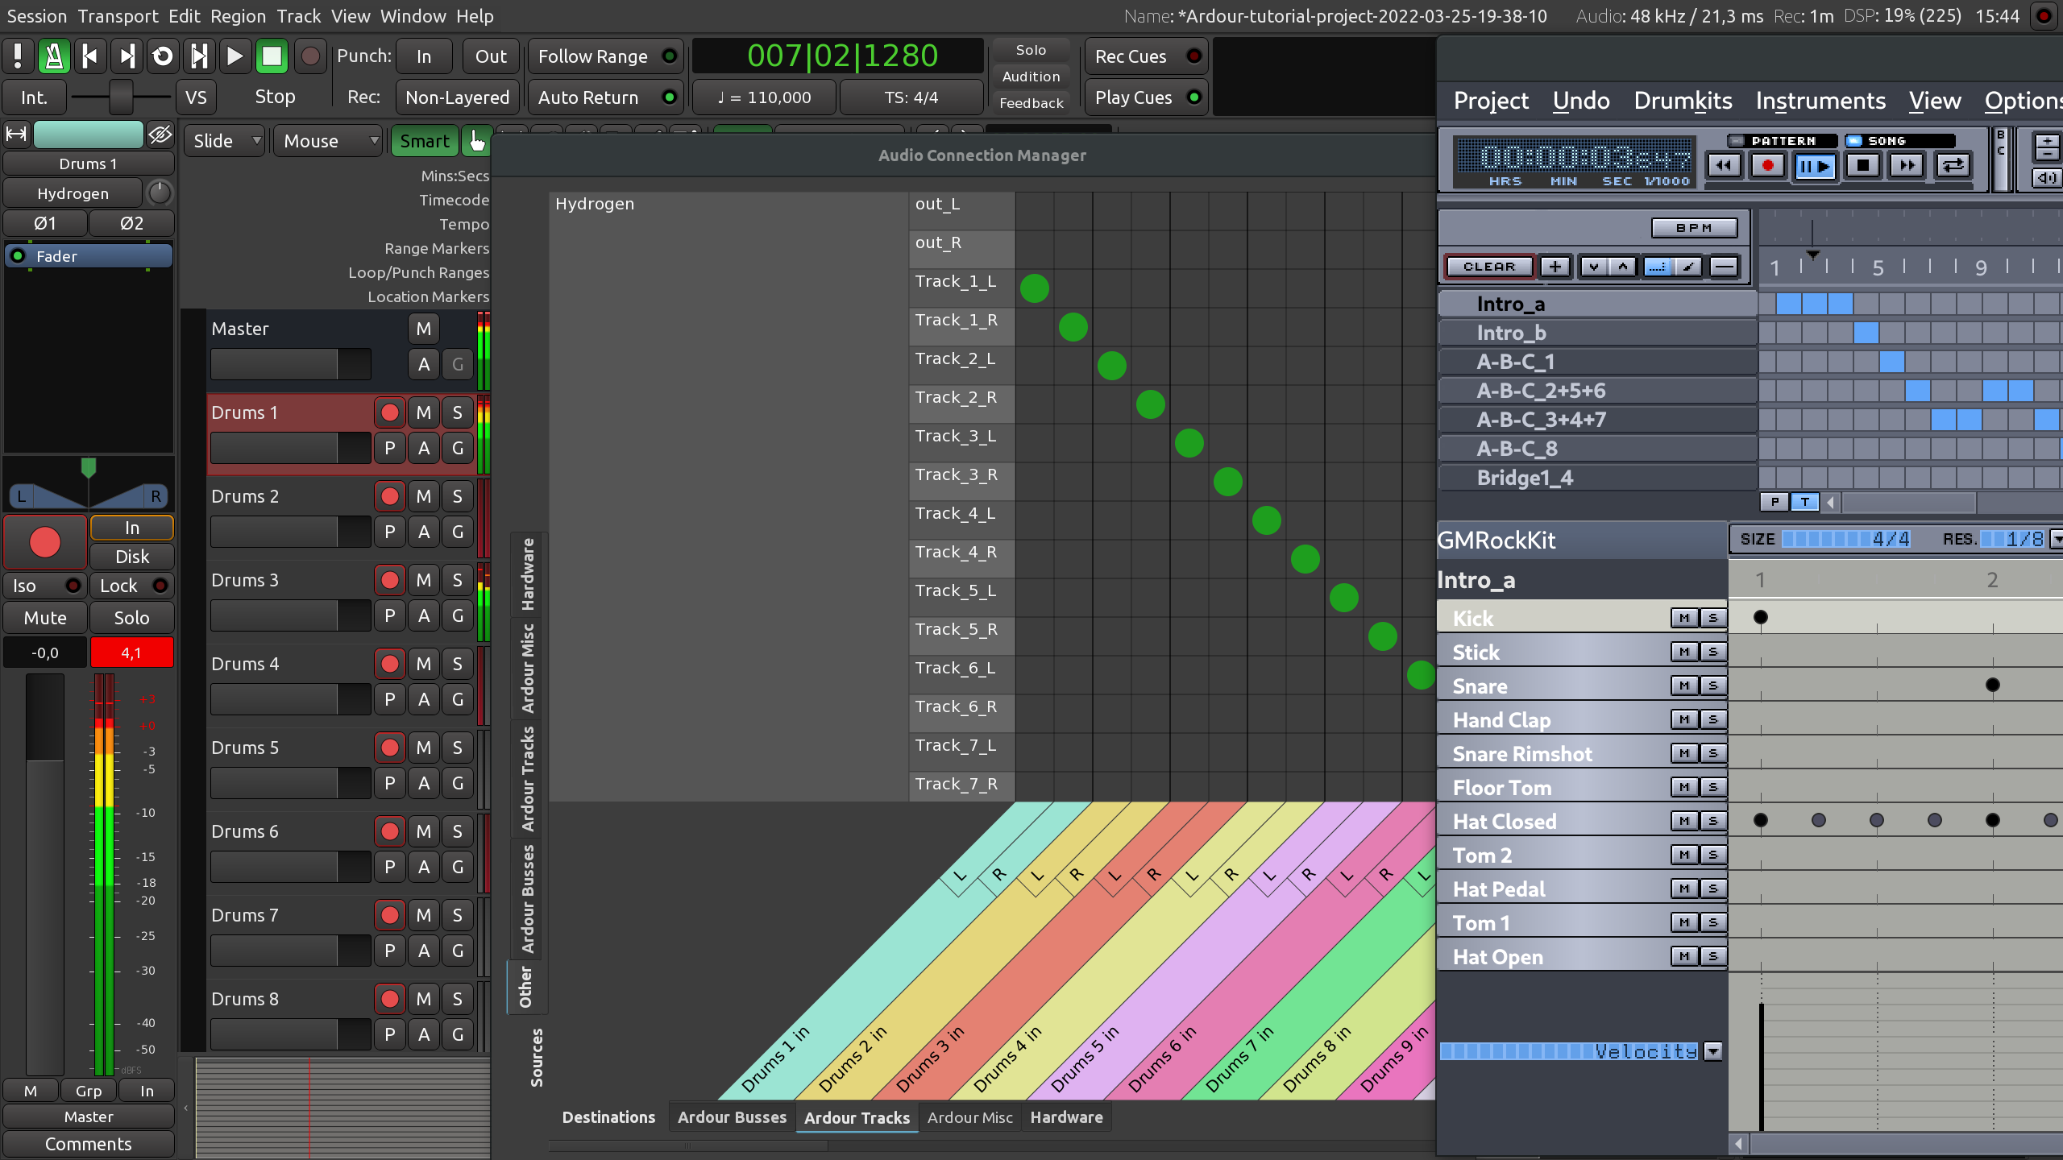The width and height of the screenshot is (2063, 1160).
Task: Click the go-to-session-start transport icon
Action: [x=90, y=56]
